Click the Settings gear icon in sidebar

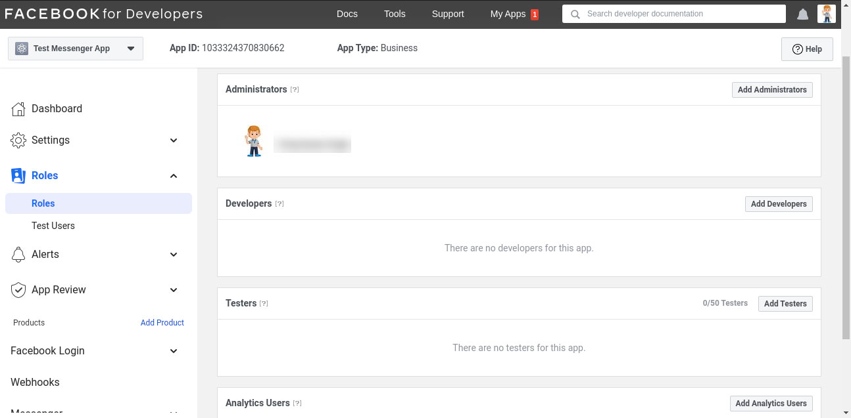18,140
